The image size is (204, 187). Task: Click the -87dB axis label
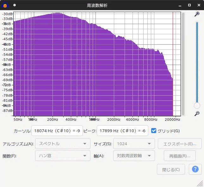pos(7,111)
